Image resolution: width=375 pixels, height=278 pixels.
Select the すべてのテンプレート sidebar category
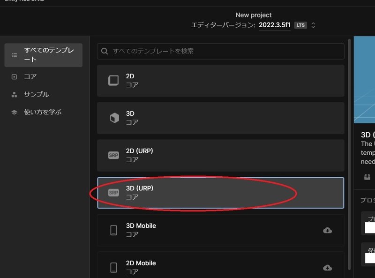43,55
